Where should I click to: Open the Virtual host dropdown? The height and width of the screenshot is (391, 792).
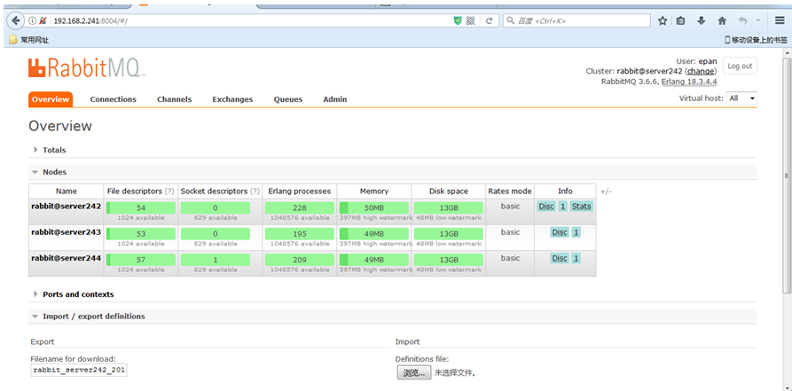[742, 98]
